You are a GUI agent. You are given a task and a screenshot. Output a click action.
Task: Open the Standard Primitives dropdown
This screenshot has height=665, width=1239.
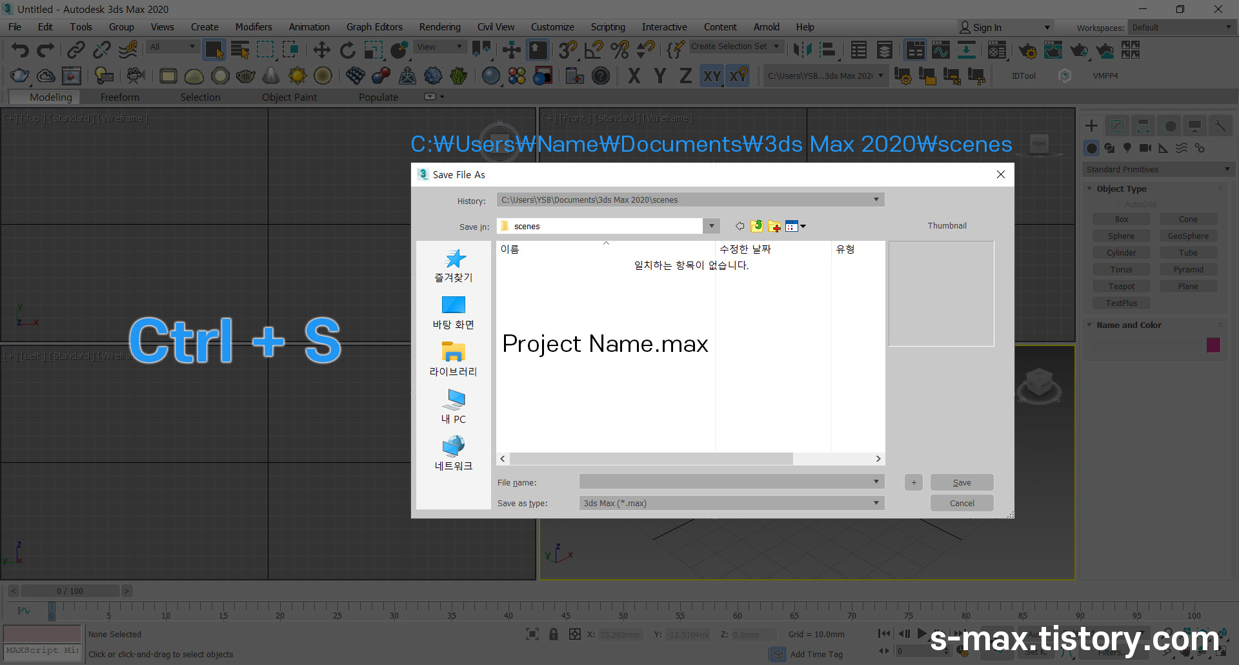1158,169
